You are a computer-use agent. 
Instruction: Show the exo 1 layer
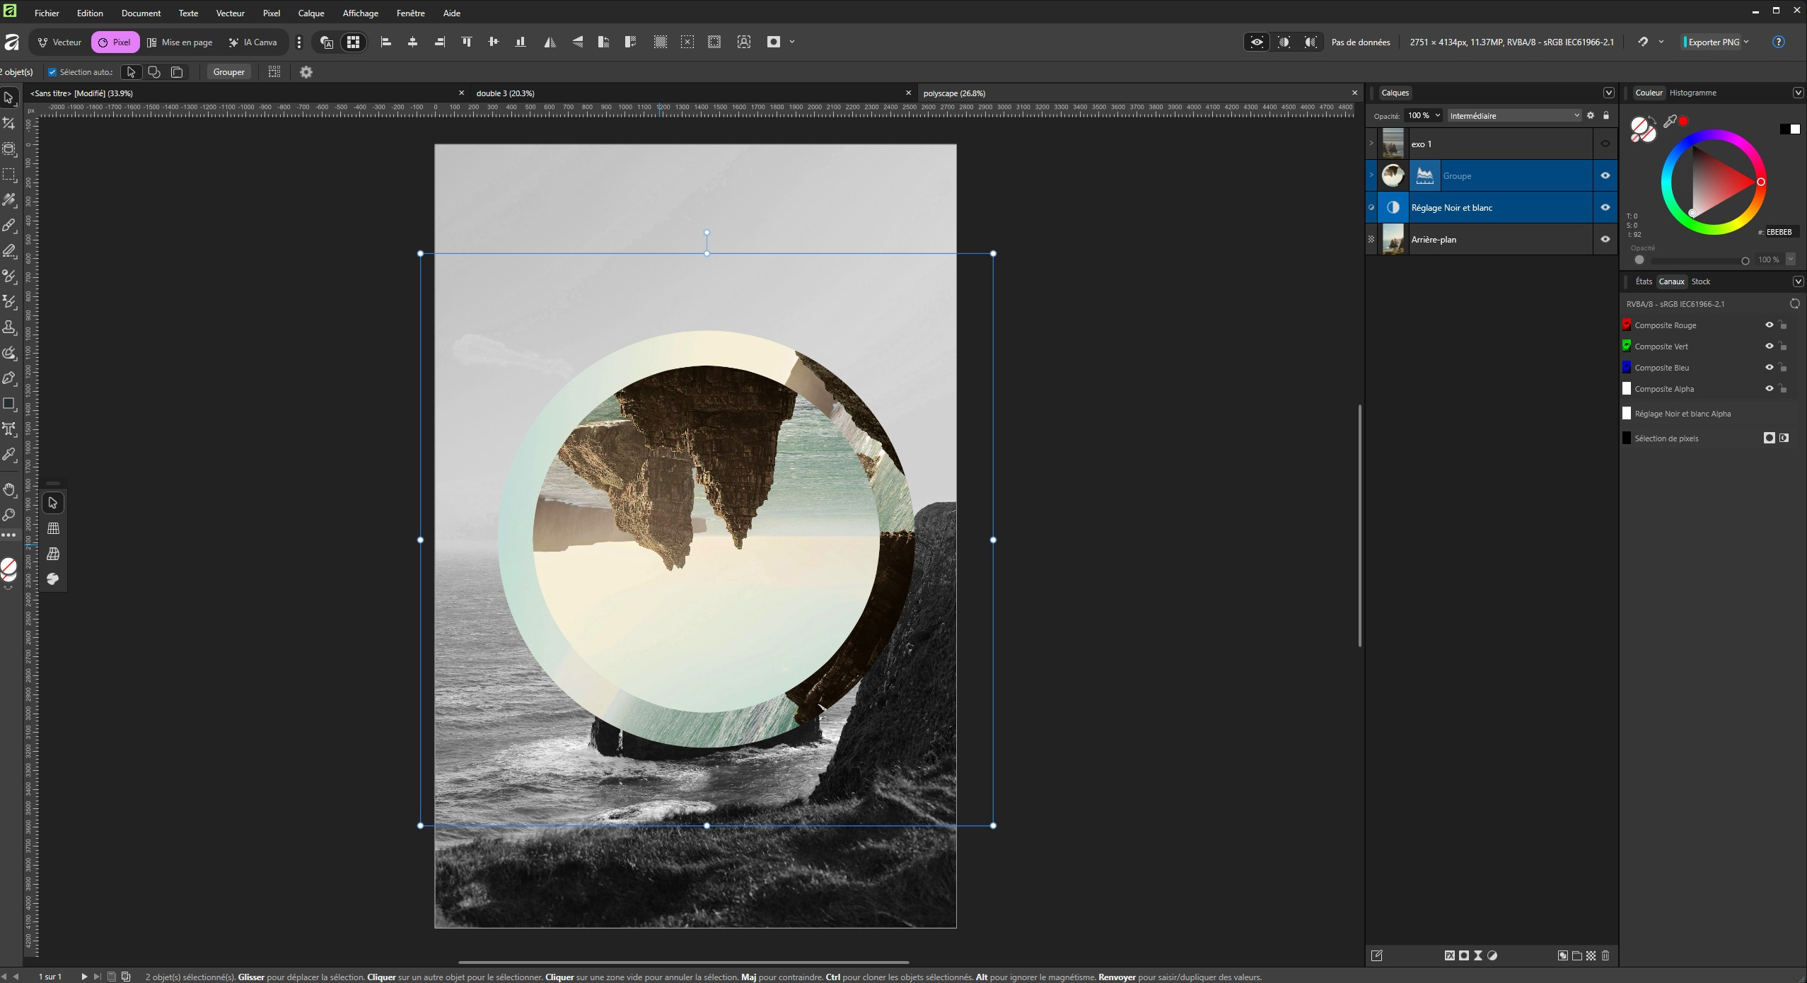pos(1605,144)
